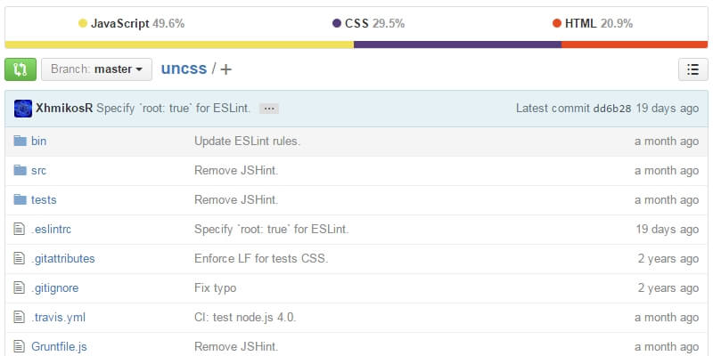Toggle the file list view icon
Screen dimensions: 713x356
693,69
